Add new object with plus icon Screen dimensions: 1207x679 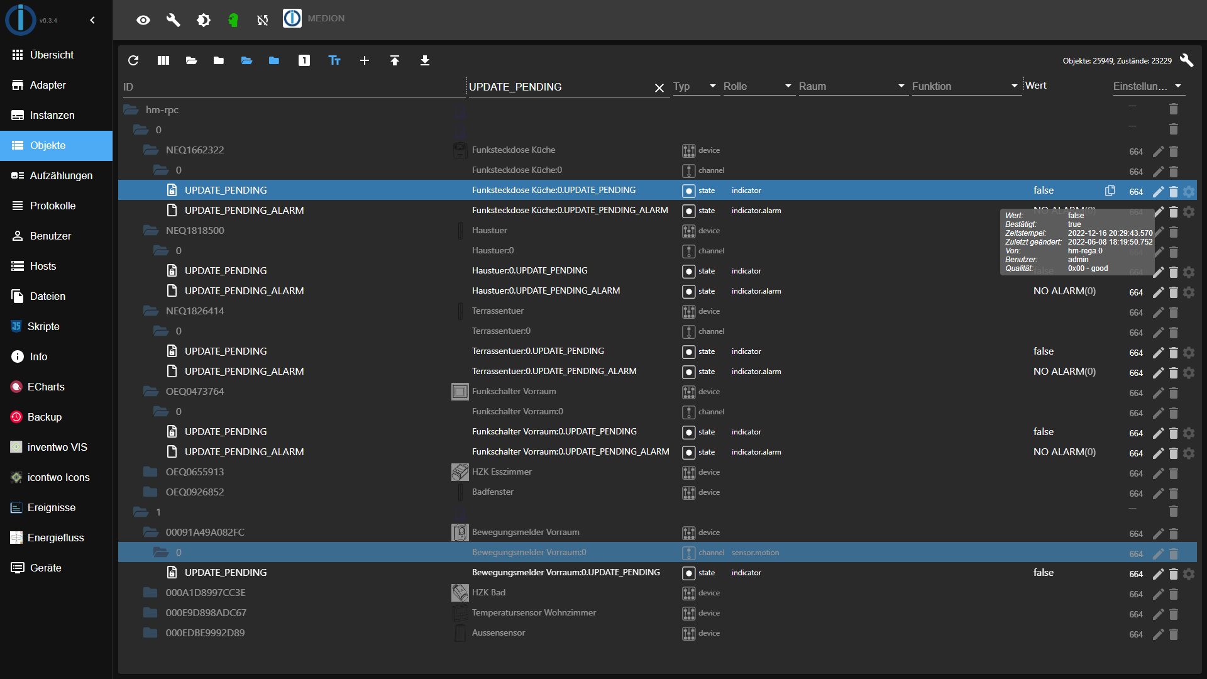click(x=365, y=60)
